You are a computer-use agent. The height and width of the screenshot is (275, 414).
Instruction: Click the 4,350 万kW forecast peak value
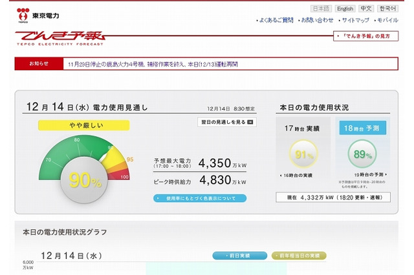(223, 163)
